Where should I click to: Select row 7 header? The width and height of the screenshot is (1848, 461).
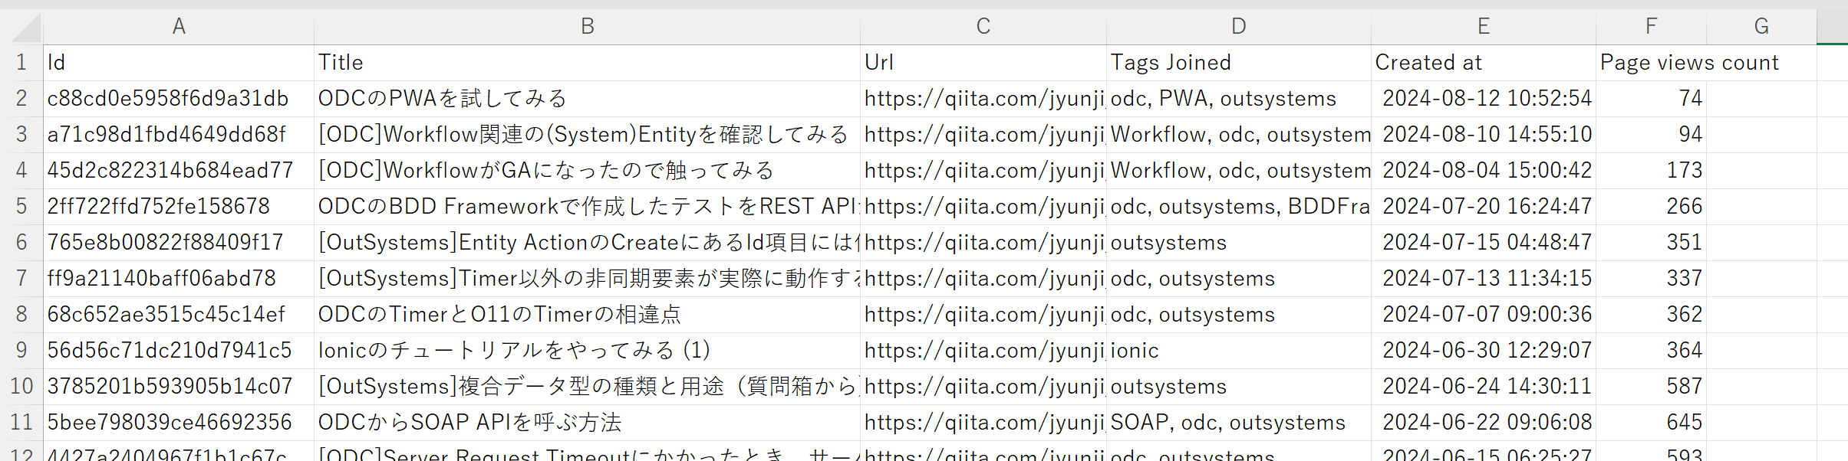21,279
